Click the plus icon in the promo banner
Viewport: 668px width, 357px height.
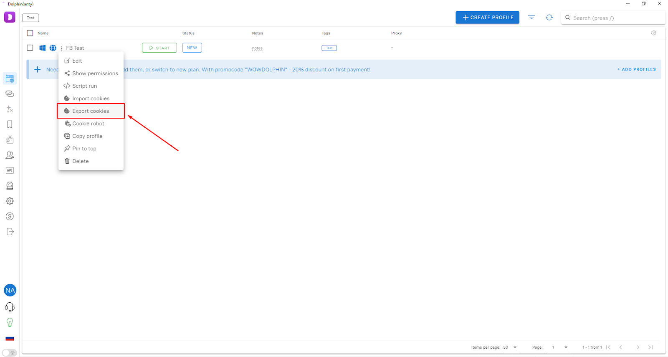(x=38, y=69)
